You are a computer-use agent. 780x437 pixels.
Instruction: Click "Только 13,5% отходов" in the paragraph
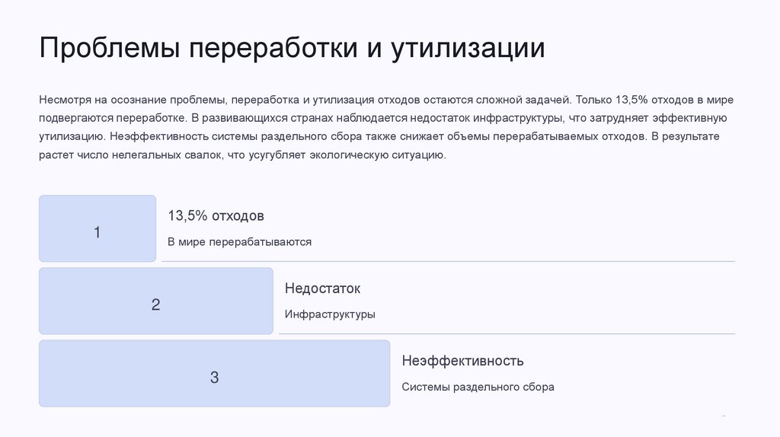634,100
